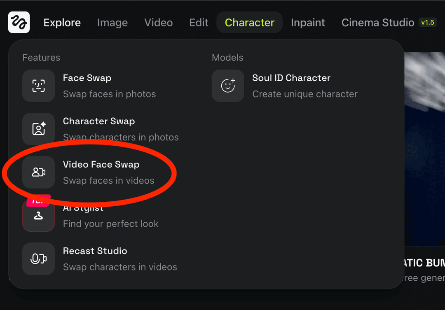
Task: Click the AI Stylist hanger icon
Action: [38, 215]
